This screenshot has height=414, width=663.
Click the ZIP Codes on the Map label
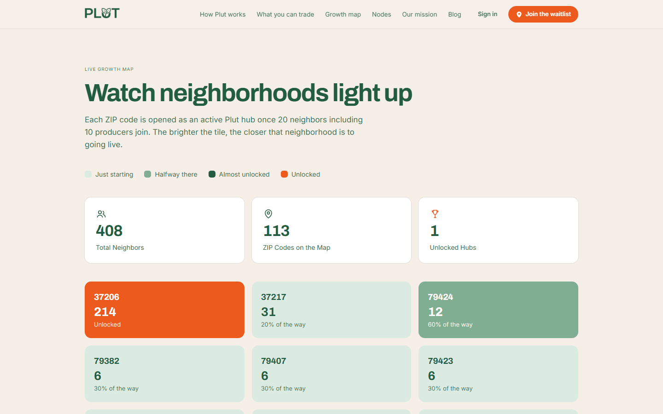click(297, 247)
